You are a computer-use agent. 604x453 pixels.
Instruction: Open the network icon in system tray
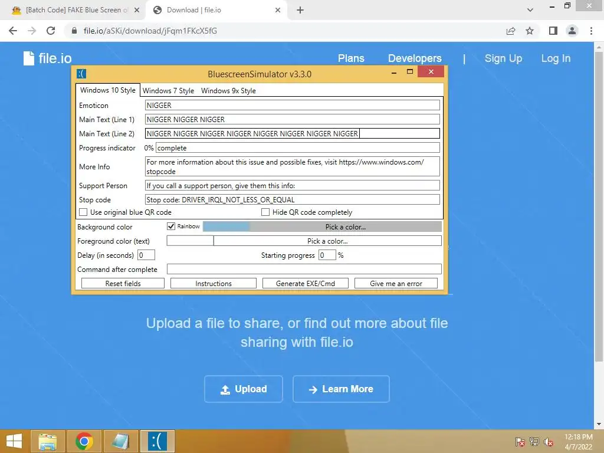coord(534,442)
